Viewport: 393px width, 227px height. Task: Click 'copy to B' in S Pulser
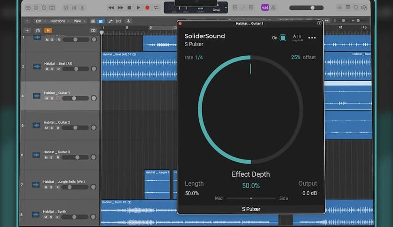(x=297, y=40)
